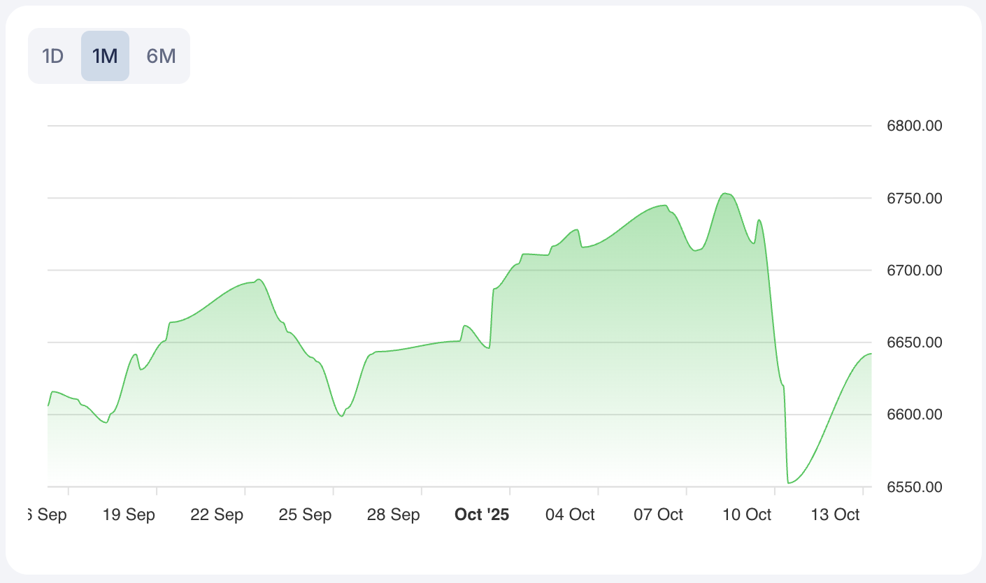Screen dimensions: 986x583
Task: Click the 04 Oct date label
Action: (x=570, y=515)
